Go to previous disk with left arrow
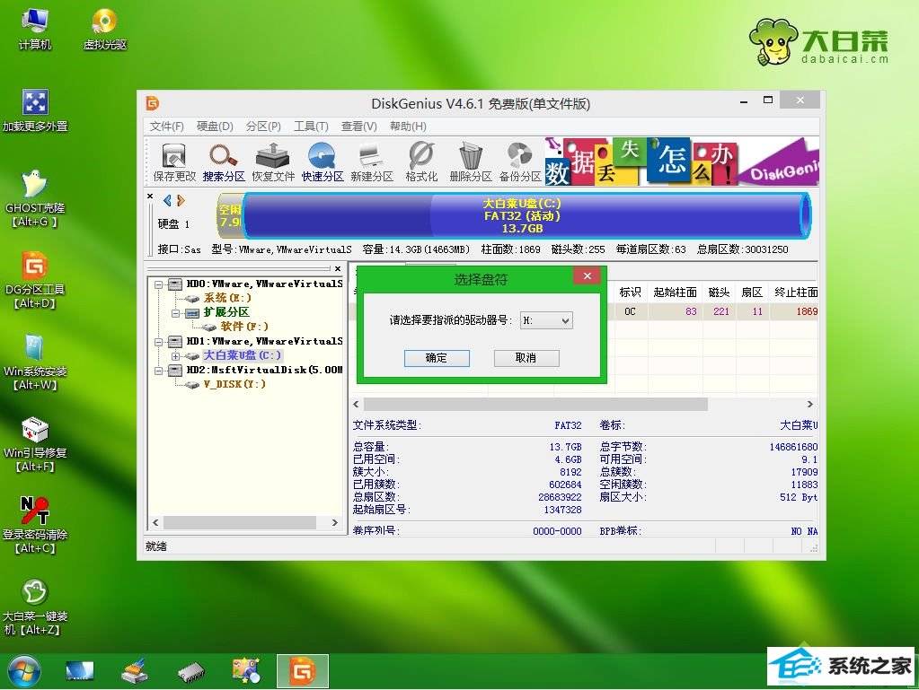The width and height of the screenshot is (919, 690). click(x=167, y=201)
